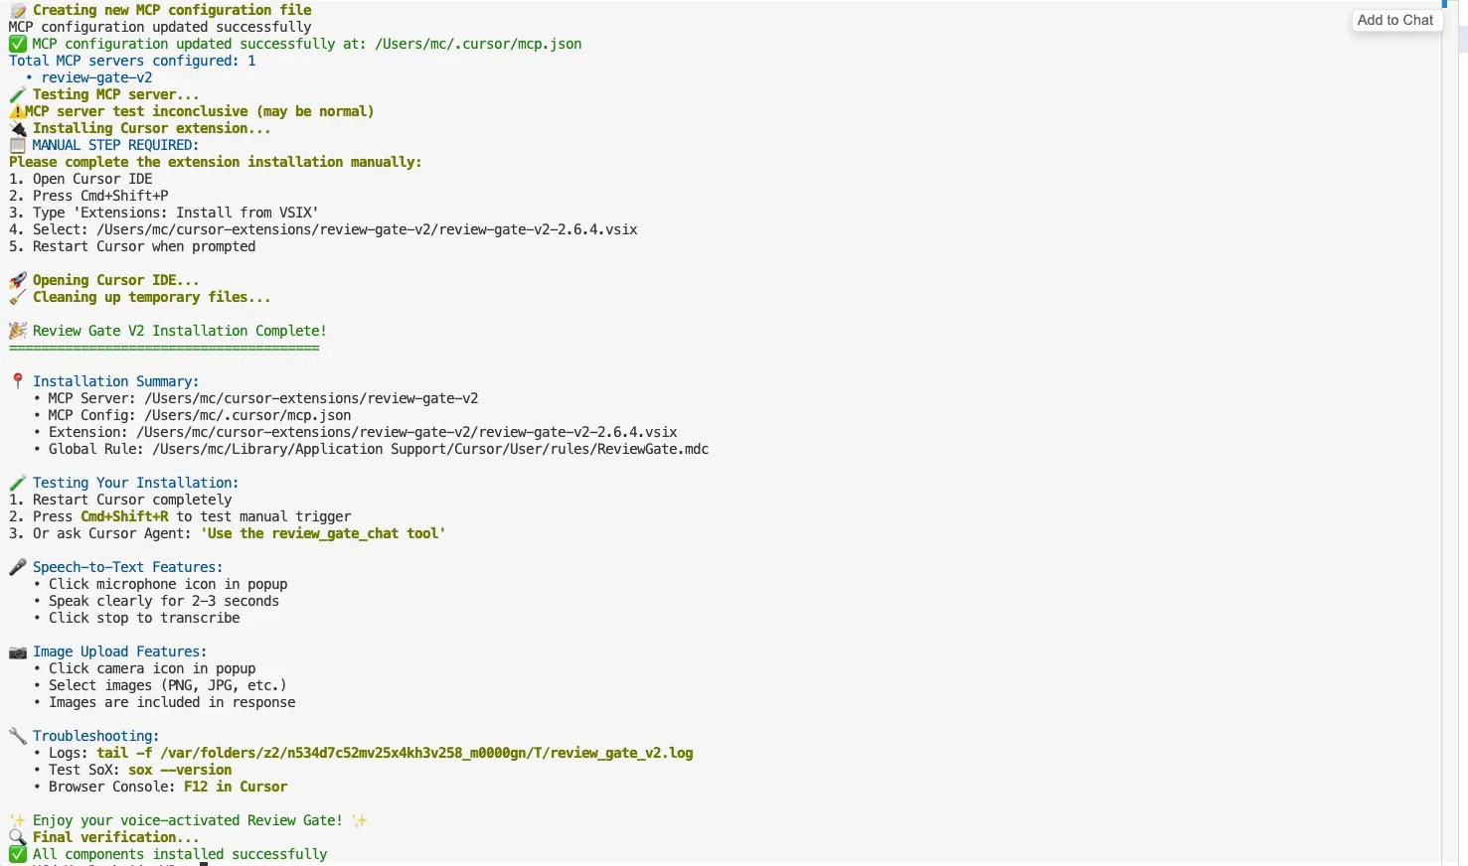1468x866 pixels.
Task: Click the step '1. Open Cursor IDE'
Action: [81, 179]
